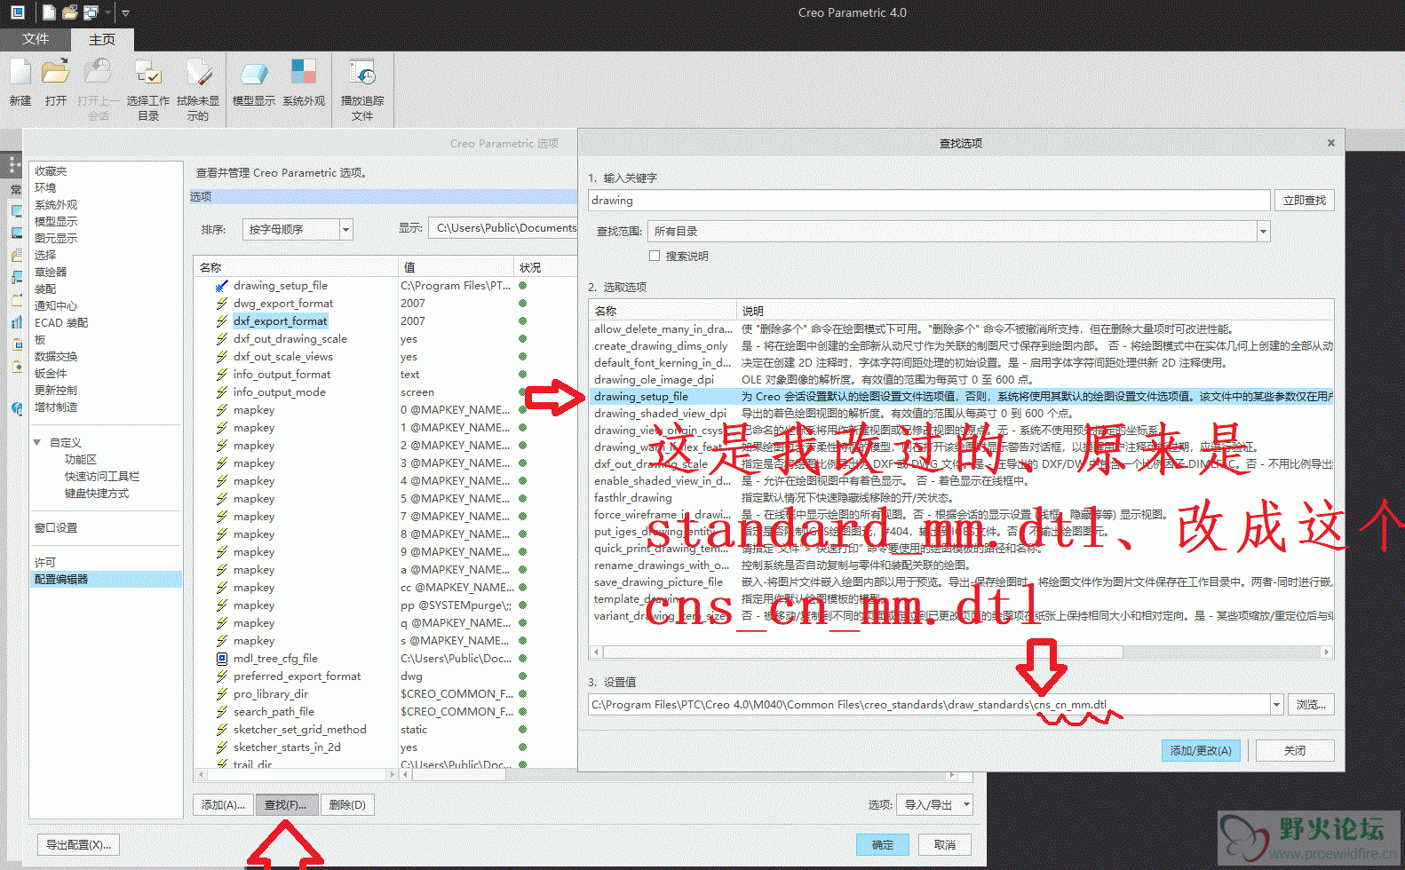Click the lightning icon beside dxf_export_format
Screen dimensions: 1405x870
pyautogui.click(x=221, y=321)
